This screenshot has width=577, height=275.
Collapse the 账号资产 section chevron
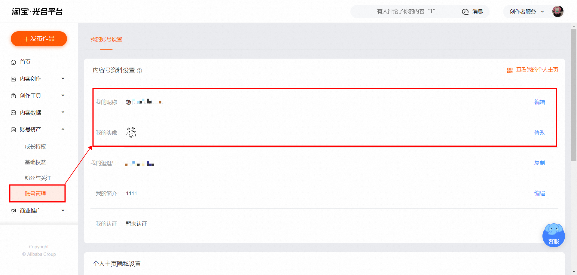[63, 129]
